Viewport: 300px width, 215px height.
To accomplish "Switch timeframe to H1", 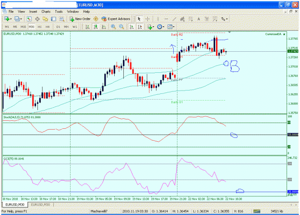I will point(40,27).
